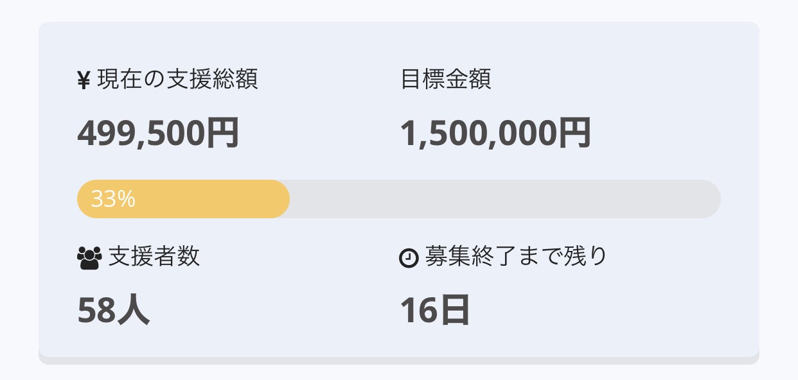Image resolution: width=798 pixels, height=380 pixels.
Task: Select the 募集終了まで残り label
Action: (x=516, y=256)
